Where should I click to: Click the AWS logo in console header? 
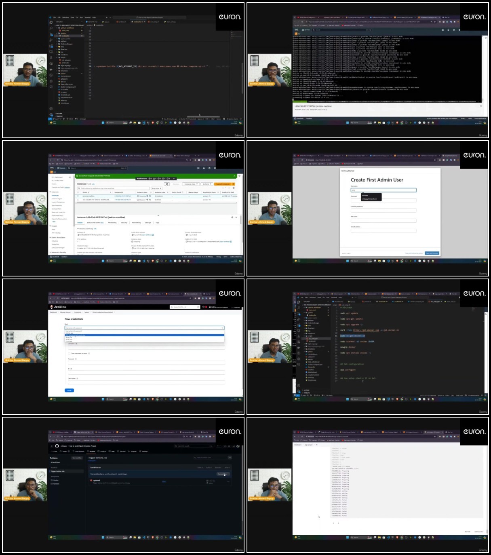pos(52,168)
